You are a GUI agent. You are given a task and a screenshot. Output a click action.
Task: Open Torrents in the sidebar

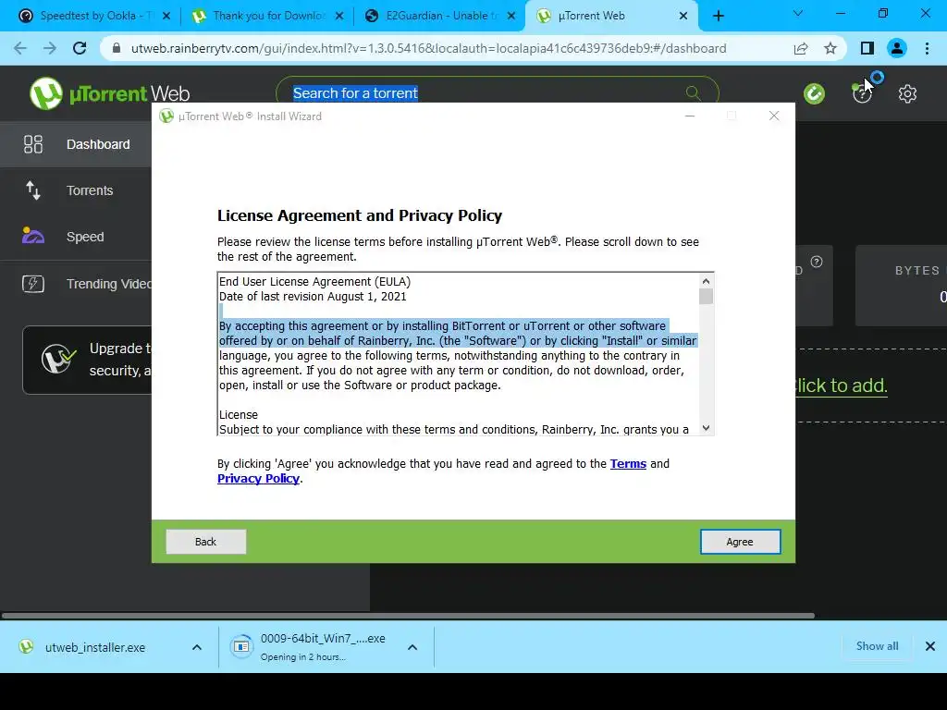coord(76,190)
